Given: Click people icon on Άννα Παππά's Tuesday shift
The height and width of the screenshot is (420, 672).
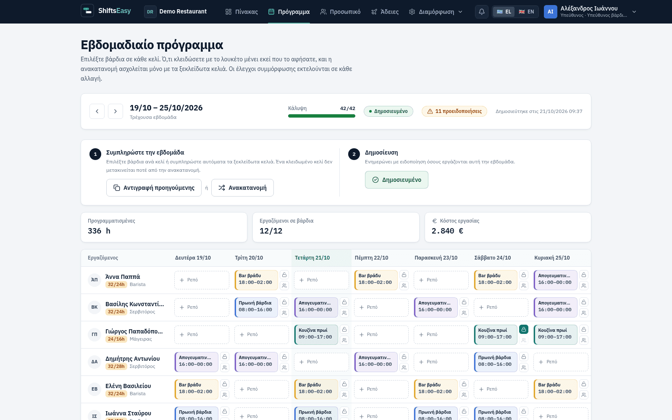Looking at the screenshot, I should point(284,286).
